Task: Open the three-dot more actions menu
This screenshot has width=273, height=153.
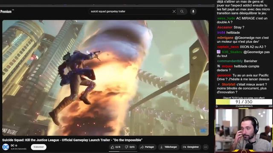Action: click(206, 147)
